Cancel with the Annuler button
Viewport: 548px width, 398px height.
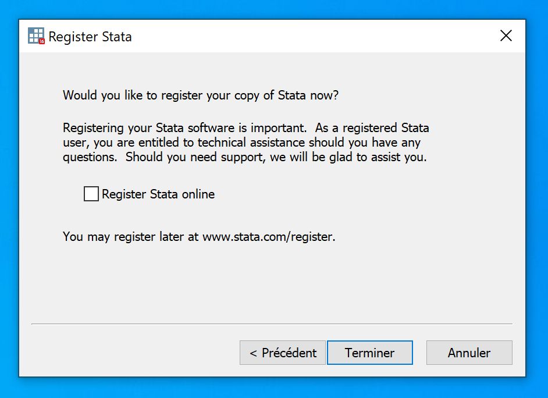tap(469, 353)
